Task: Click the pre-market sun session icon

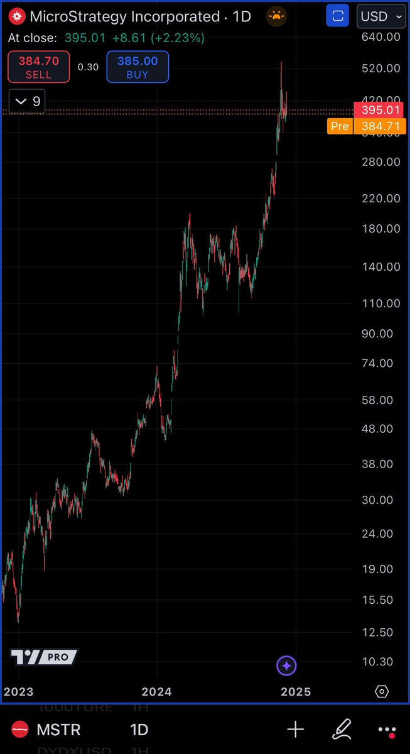Action: click(276, 16)
